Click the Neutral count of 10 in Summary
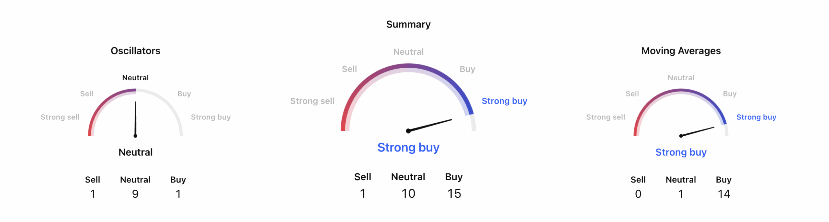The image size is (829, 222). pos(408,194)
